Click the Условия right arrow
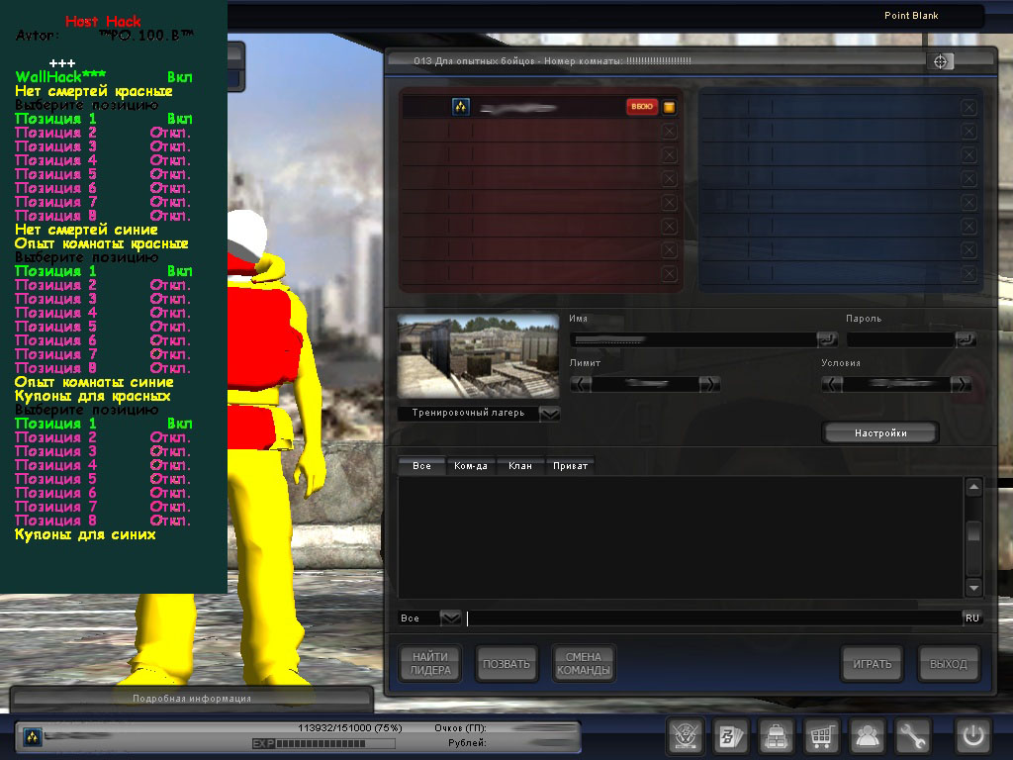This screenshot has width=1013, height=760. 961,385
